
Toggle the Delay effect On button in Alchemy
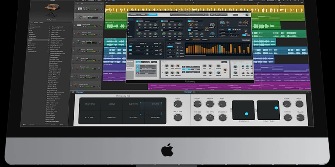click(138, 66)
